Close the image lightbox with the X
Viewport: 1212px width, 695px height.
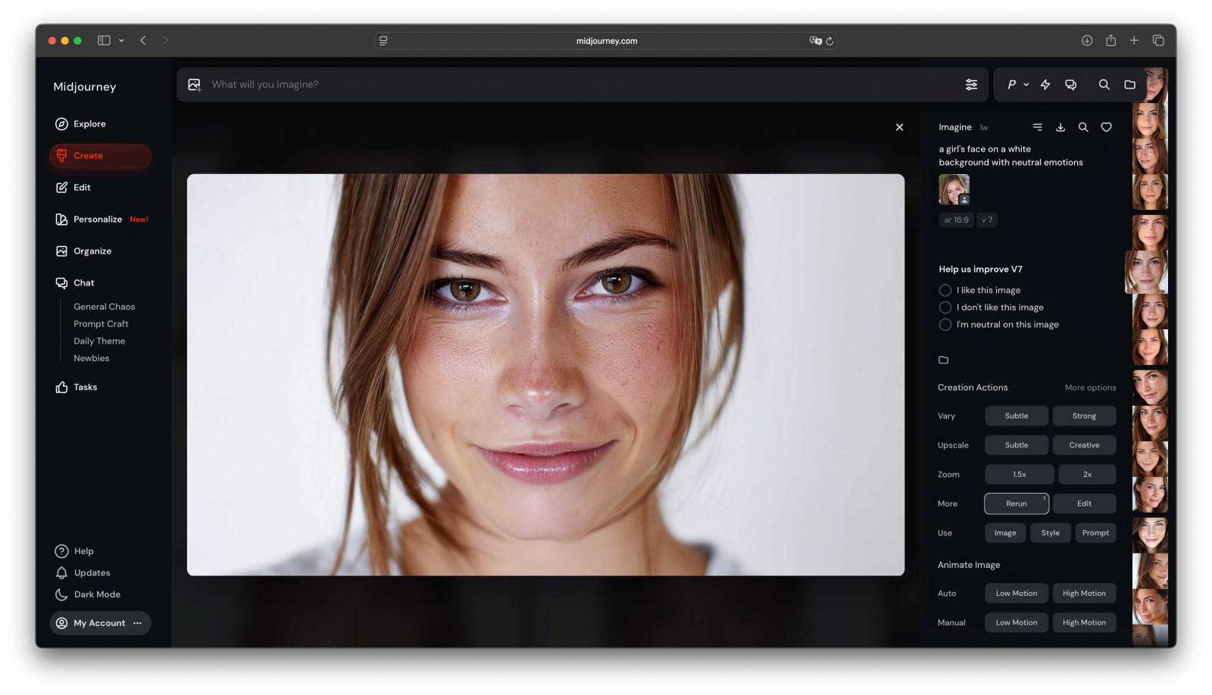click(899, 127)
